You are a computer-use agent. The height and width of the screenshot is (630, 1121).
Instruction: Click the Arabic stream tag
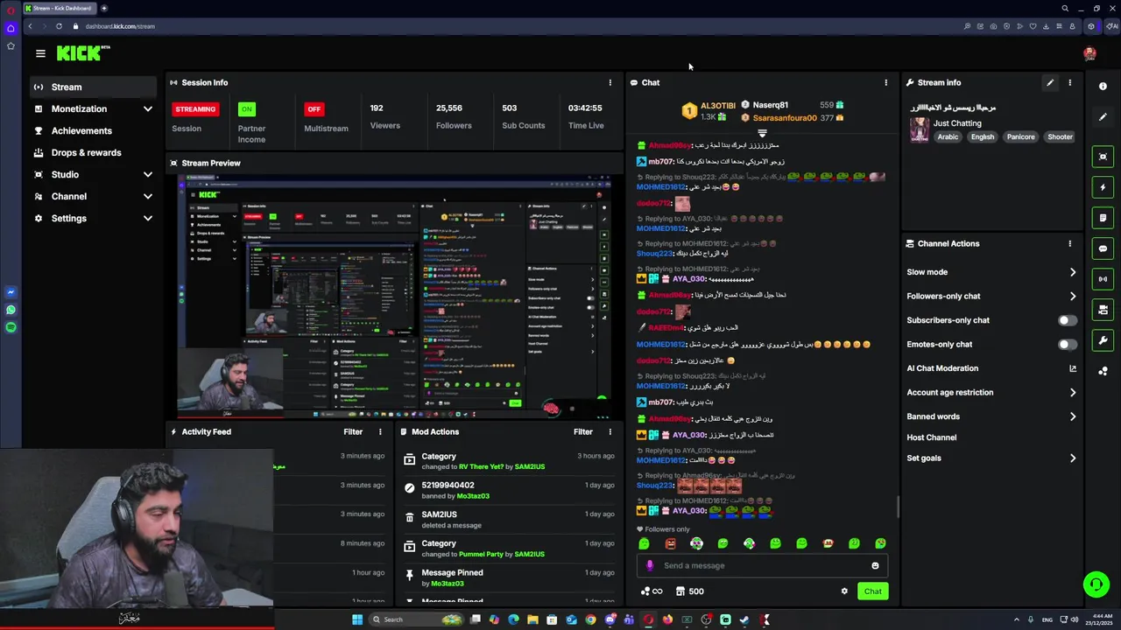[948, 136]
